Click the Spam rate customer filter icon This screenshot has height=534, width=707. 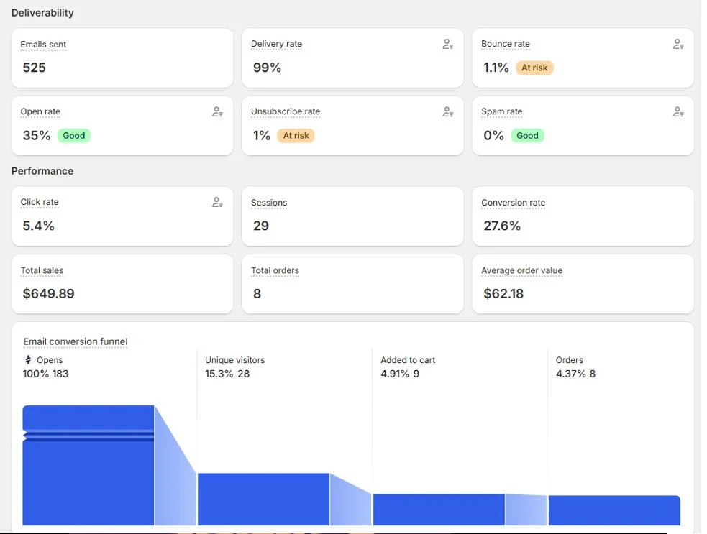[678, 111]
